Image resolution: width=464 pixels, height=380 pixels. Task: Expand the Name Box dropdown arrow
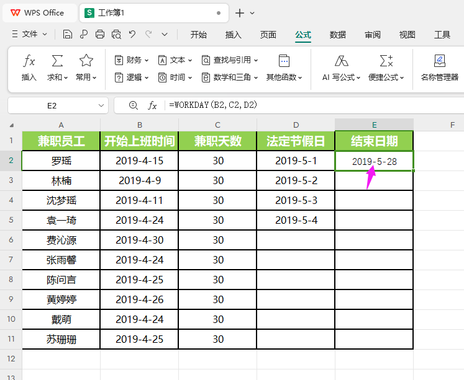[x=101, y=106]
